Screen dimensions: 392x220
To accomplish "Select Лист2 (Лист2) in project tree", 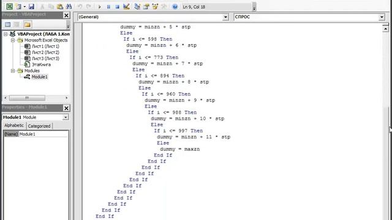I will [45, 53].
